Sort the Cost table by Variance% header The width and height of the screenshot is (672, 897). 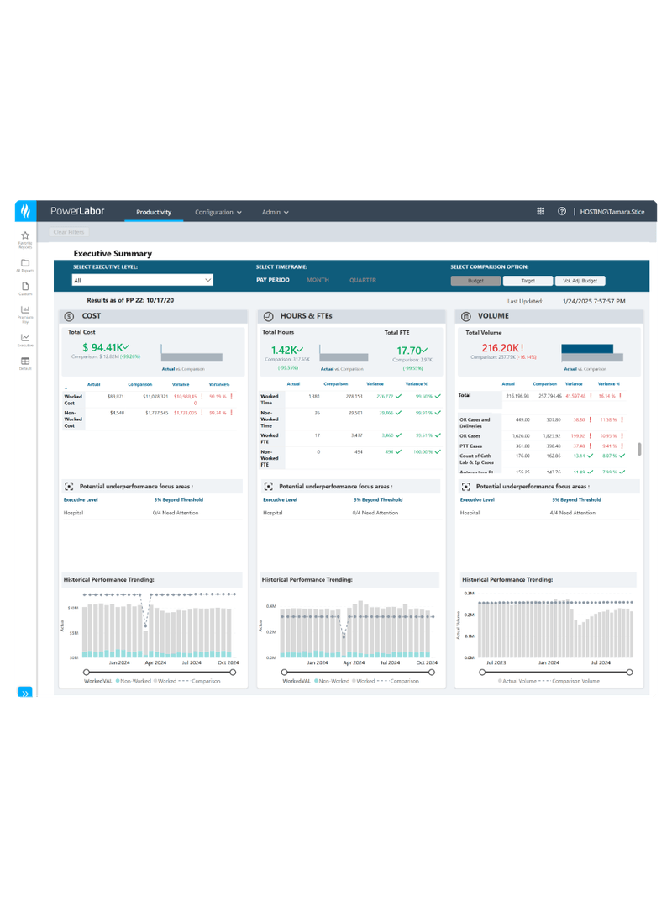[219, 384]
